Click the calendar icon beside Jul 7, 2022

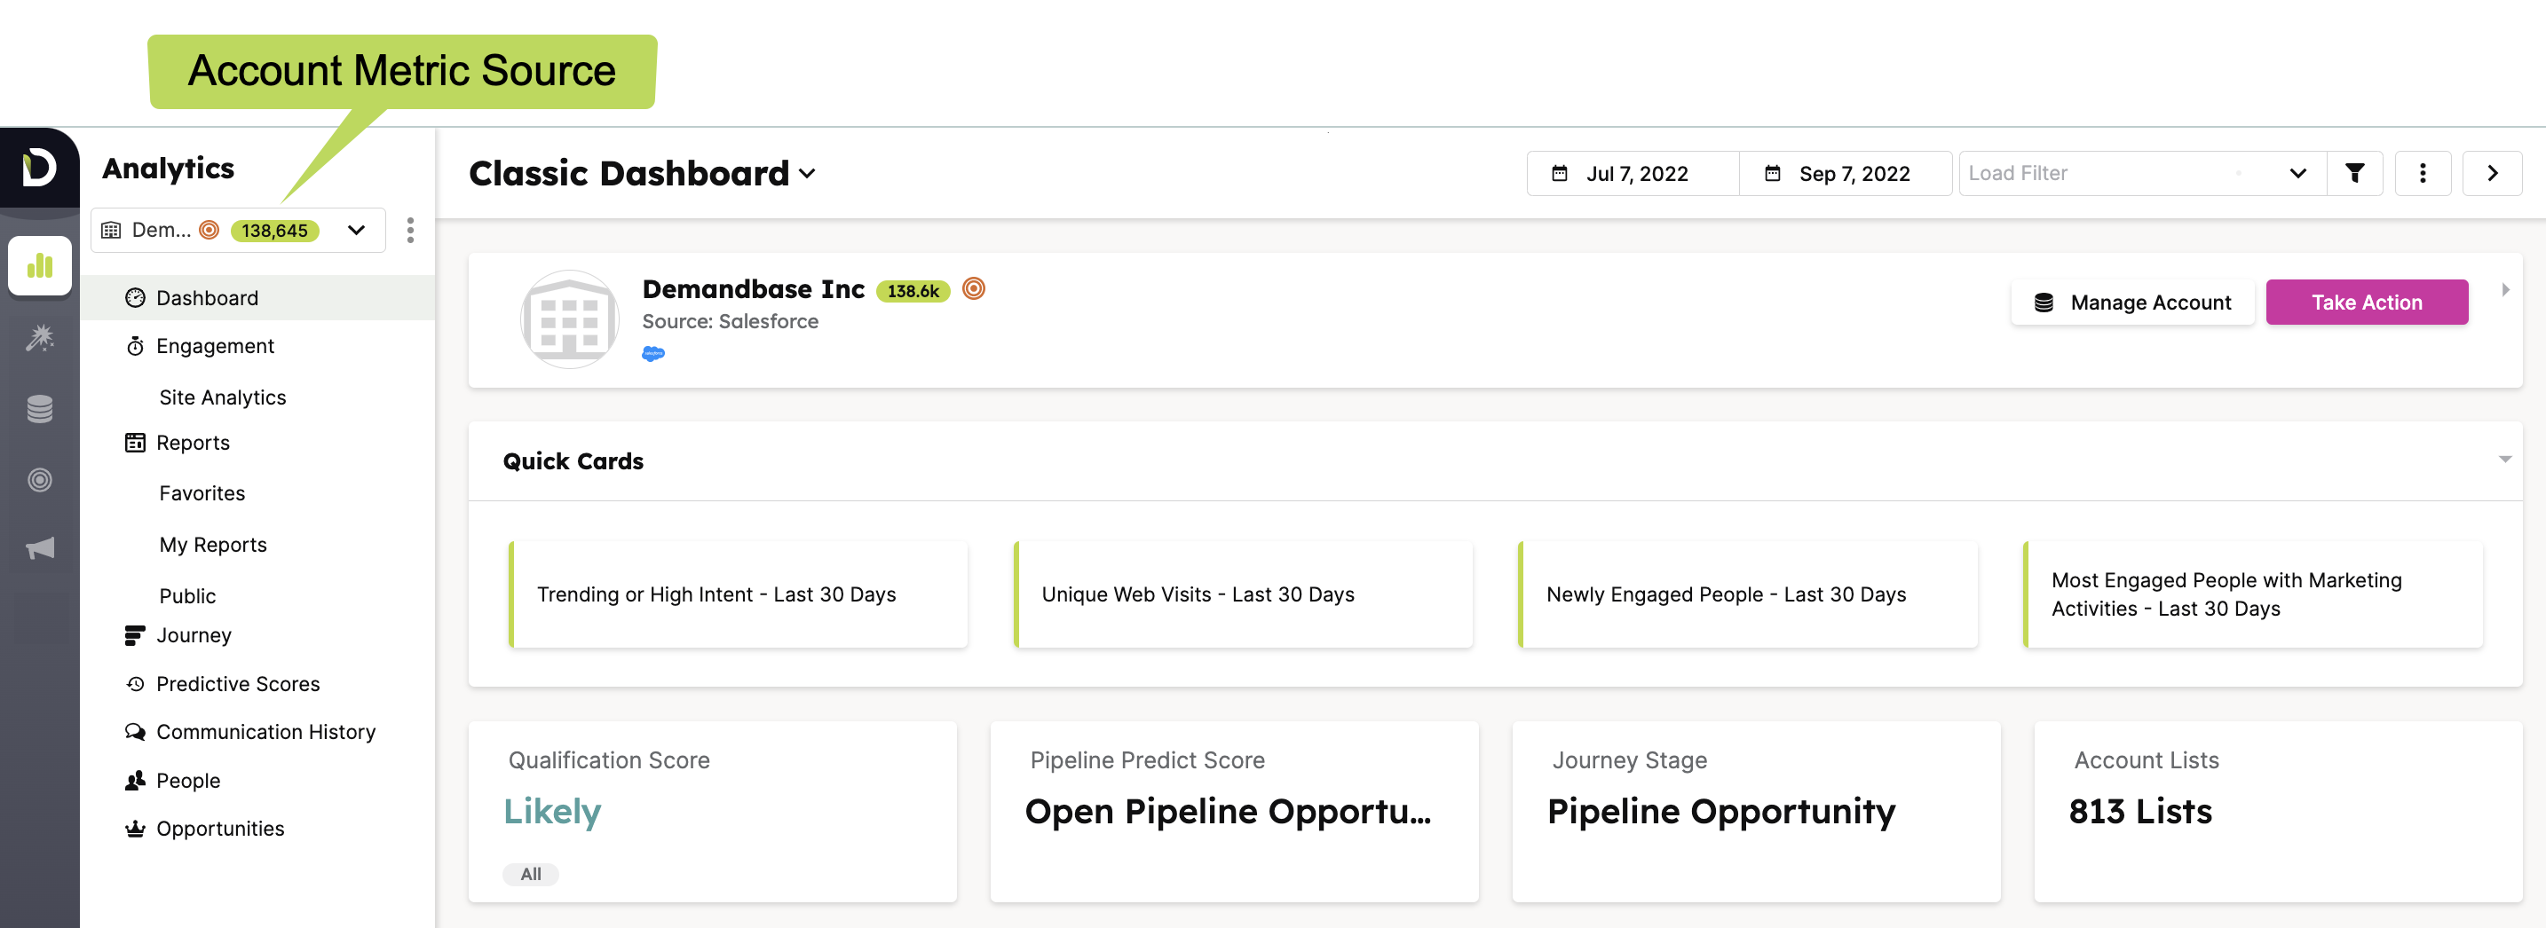pyautogui.click(x=1560, y=173)
